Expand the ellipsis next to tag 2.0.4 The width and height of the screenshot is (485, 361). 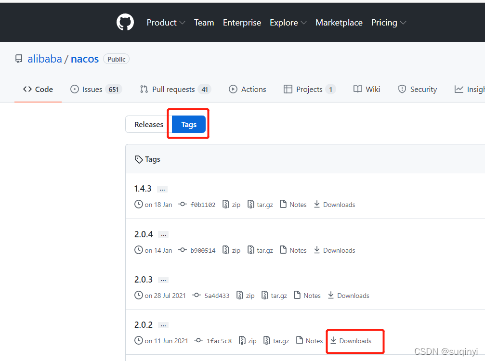(163, 234)
